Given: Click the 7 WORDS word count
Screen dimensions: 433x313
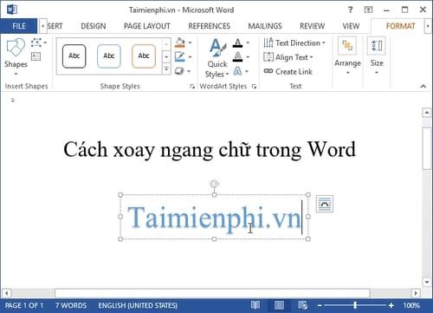Looking at the screenshot, I should click(x=71, y=305).
